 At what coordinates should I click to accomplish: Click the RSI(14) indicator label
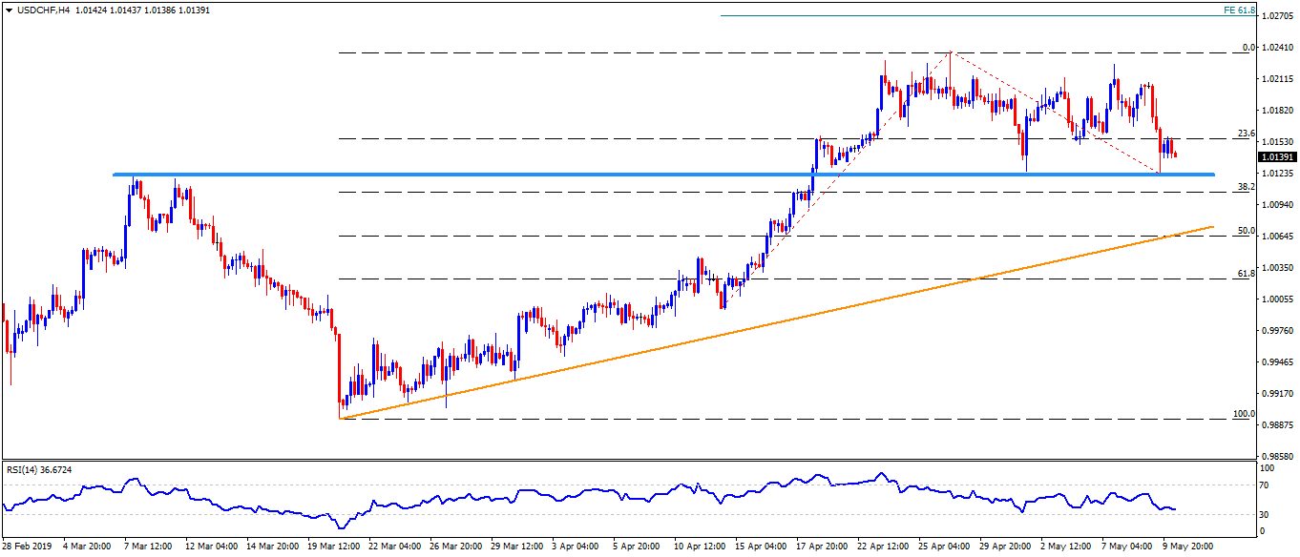pyautogui.click(x=48, y=470)
